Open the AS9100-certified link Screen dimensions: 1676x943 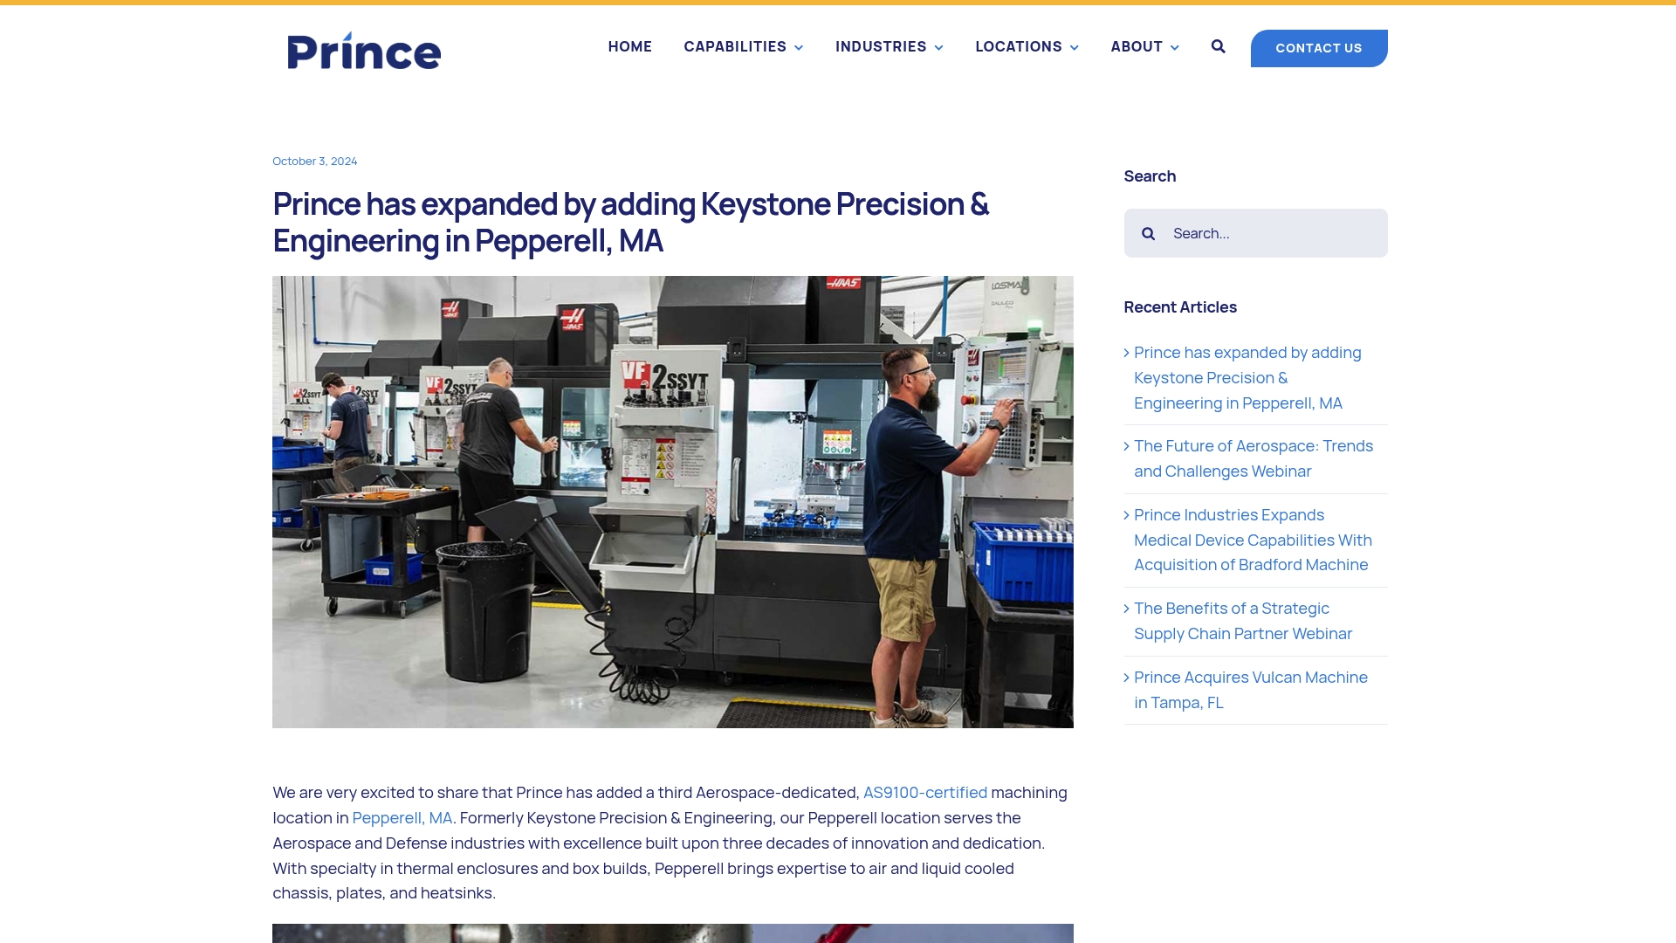[x=924, y=792]
